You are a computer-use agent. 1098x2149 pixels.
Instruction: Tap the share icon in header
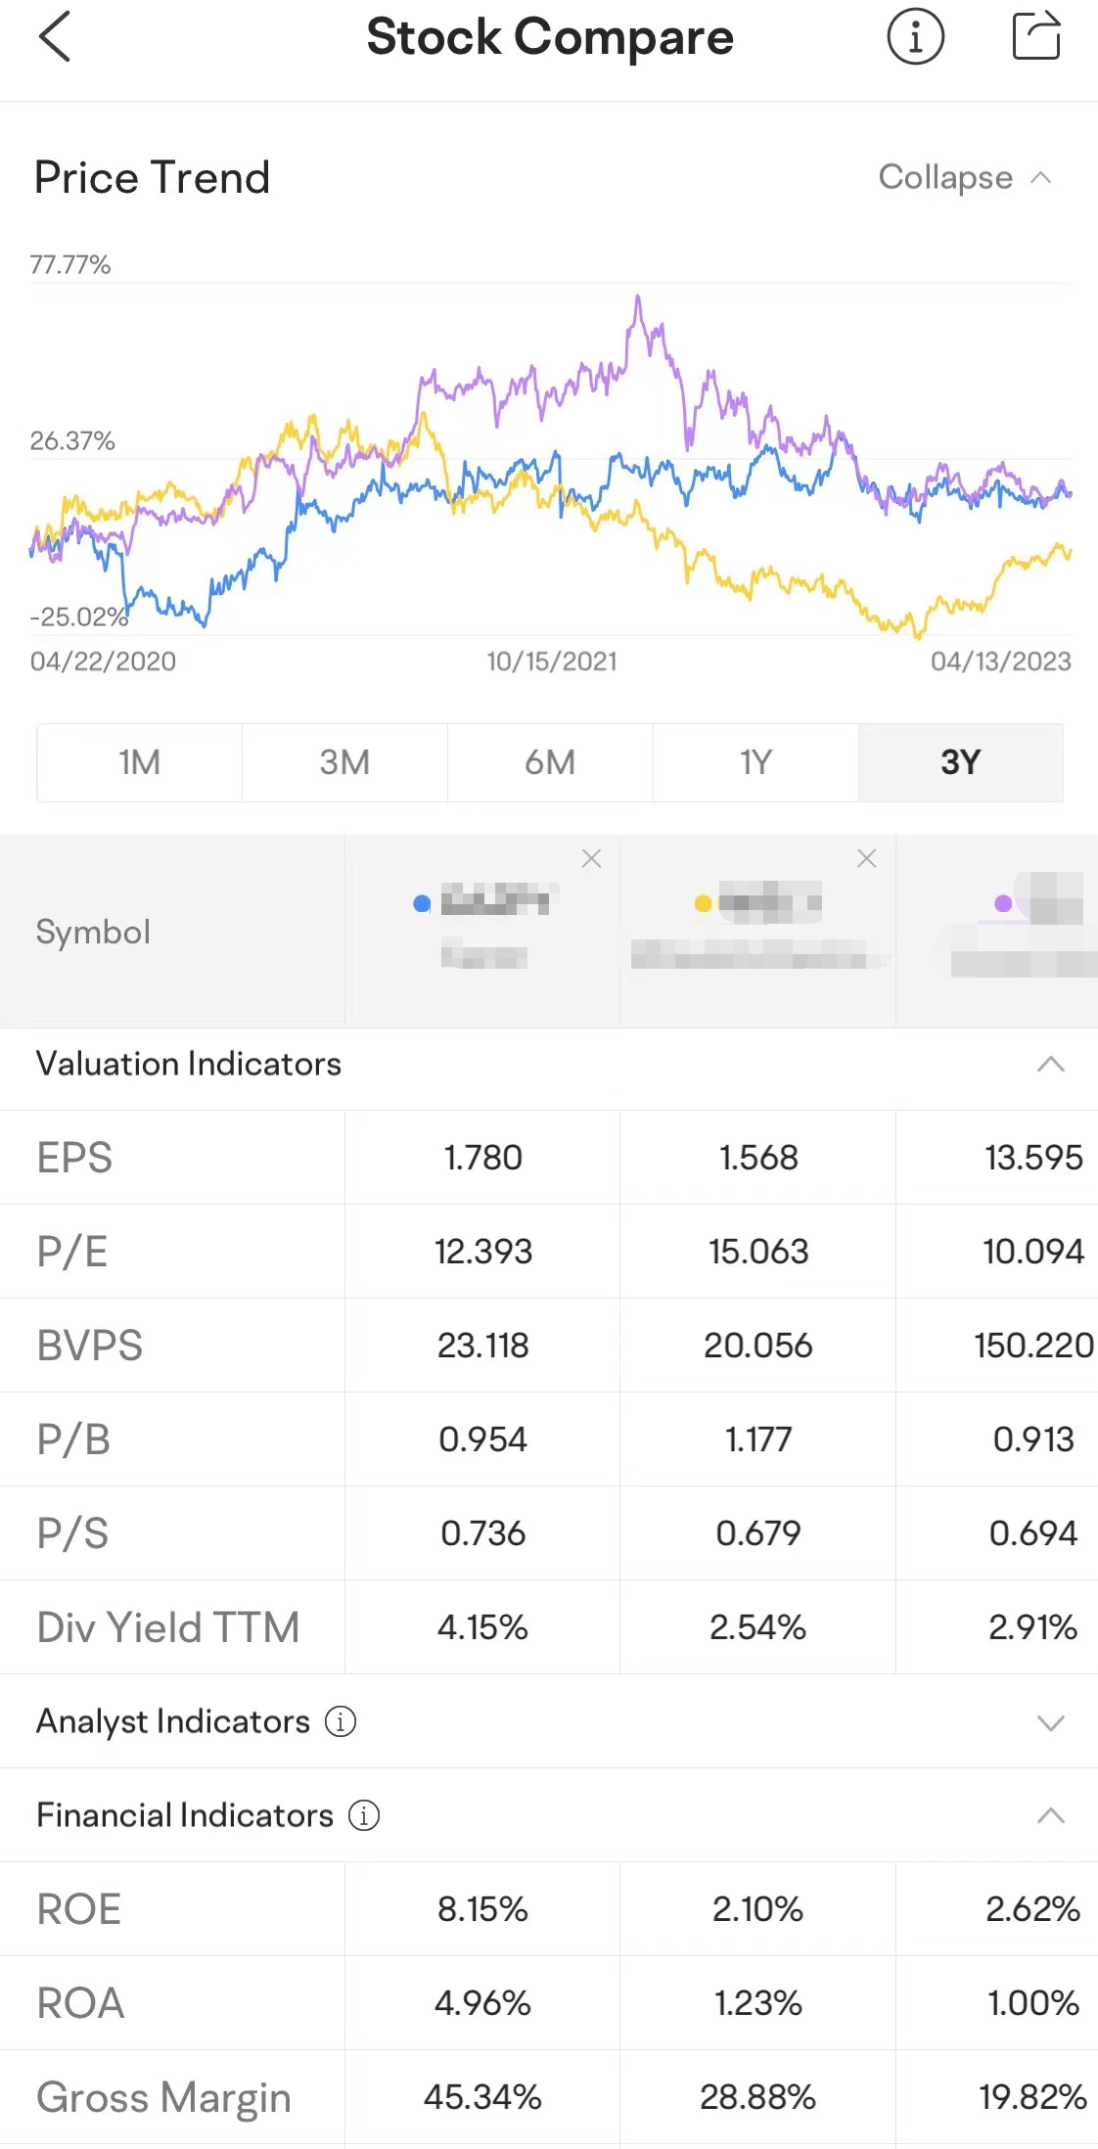[1035, 36]
